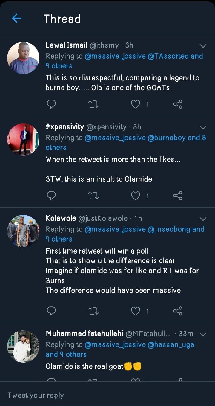Retweet Lawal Ismail's tweet

[93, 104]
